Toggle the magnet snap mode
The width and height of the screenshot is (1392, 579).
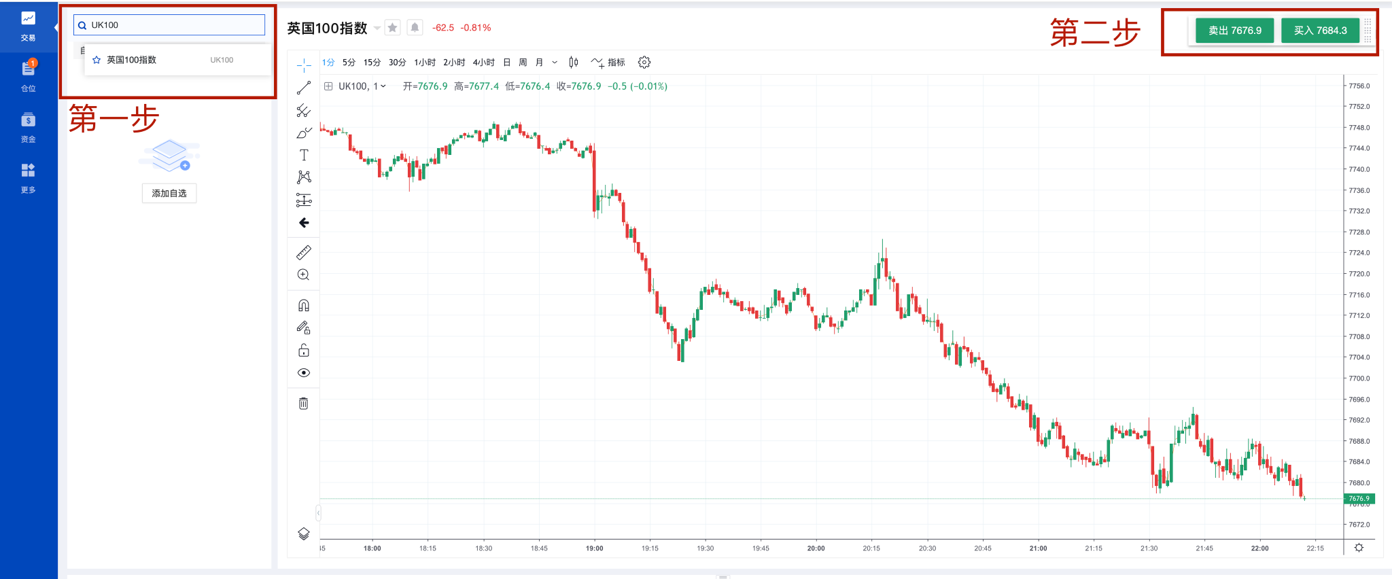(304, 305)
